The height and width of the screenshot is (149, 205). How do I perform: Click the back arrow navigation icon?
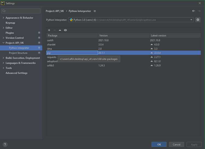[x=194, y=11]
